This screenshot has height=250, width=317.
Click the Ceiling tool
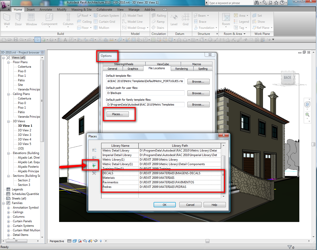click(84, 22)
